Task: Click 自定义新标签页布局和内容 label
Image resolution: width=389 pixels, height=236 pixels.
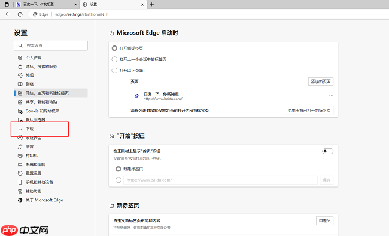Action: point(136,220)
